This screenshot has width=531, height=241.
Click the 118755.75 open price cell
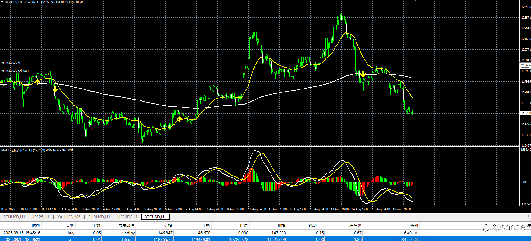coord(163,239)
